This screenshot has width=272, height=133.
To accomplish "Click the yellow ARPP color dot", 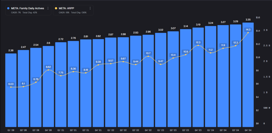I will (x=56, y=8).
